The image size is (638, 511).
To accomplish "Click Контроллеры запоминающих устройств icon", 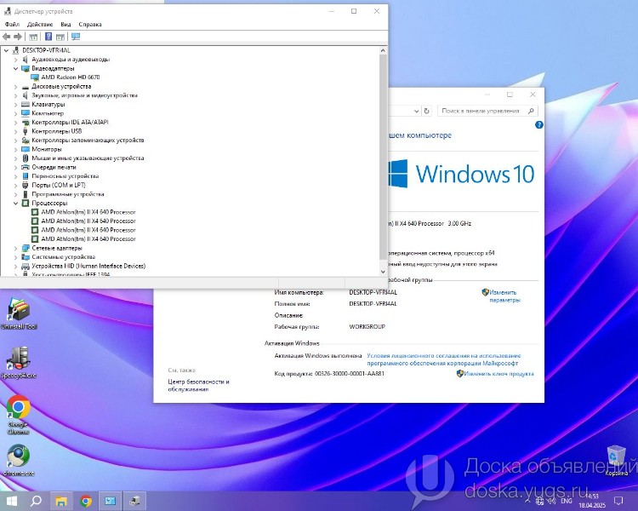I will pos(26,141).
